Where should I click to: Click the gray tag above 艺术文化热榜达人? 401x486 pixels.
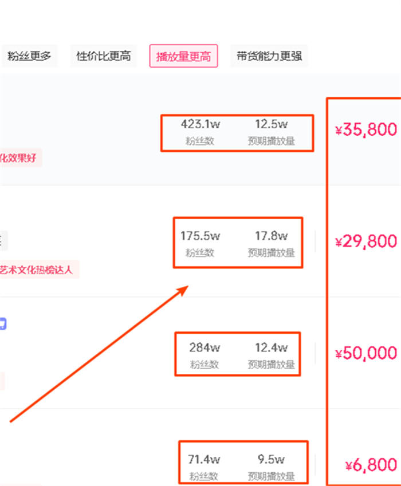point(3,240)
